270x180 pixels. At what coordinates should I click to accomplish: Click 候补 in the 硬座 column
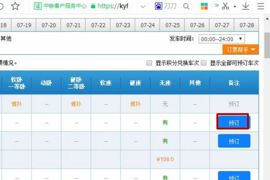(135, 104)
